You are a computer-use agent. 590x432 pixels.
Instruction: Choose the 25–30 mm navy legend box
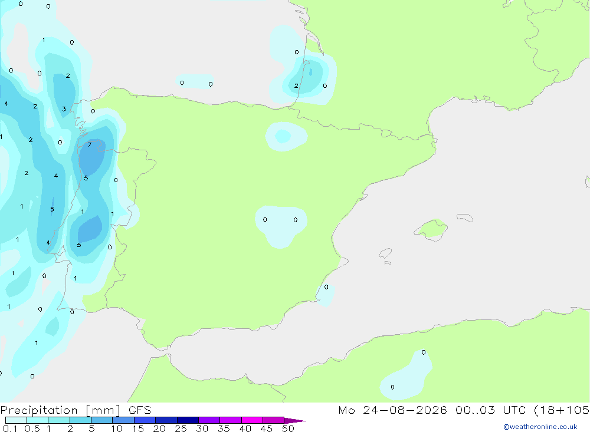tap(188, 420)
